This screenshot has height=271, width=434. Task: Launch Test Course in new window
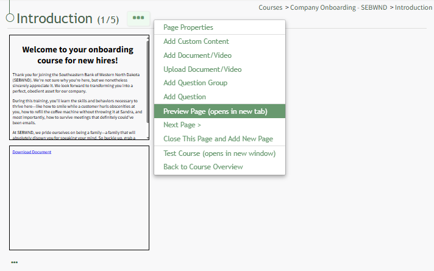point(219,153)
